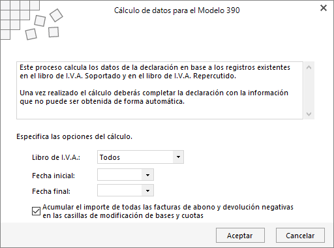
Task: Click the 'Acumular el importe de todas las facturas' label
Action: tap(168, 211)
